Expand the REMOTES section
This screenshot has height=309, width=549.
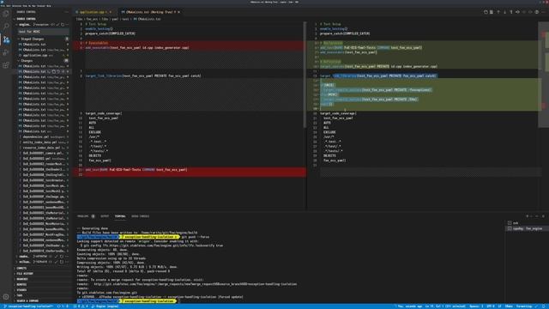[21, 284]
